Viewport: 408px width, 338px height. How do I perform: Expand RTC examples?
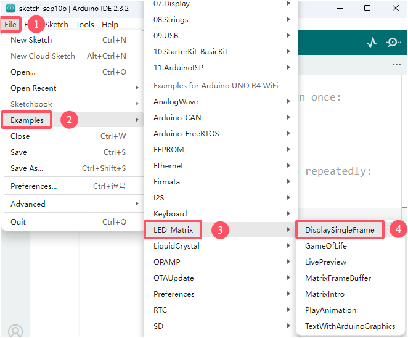click(221, 310)
